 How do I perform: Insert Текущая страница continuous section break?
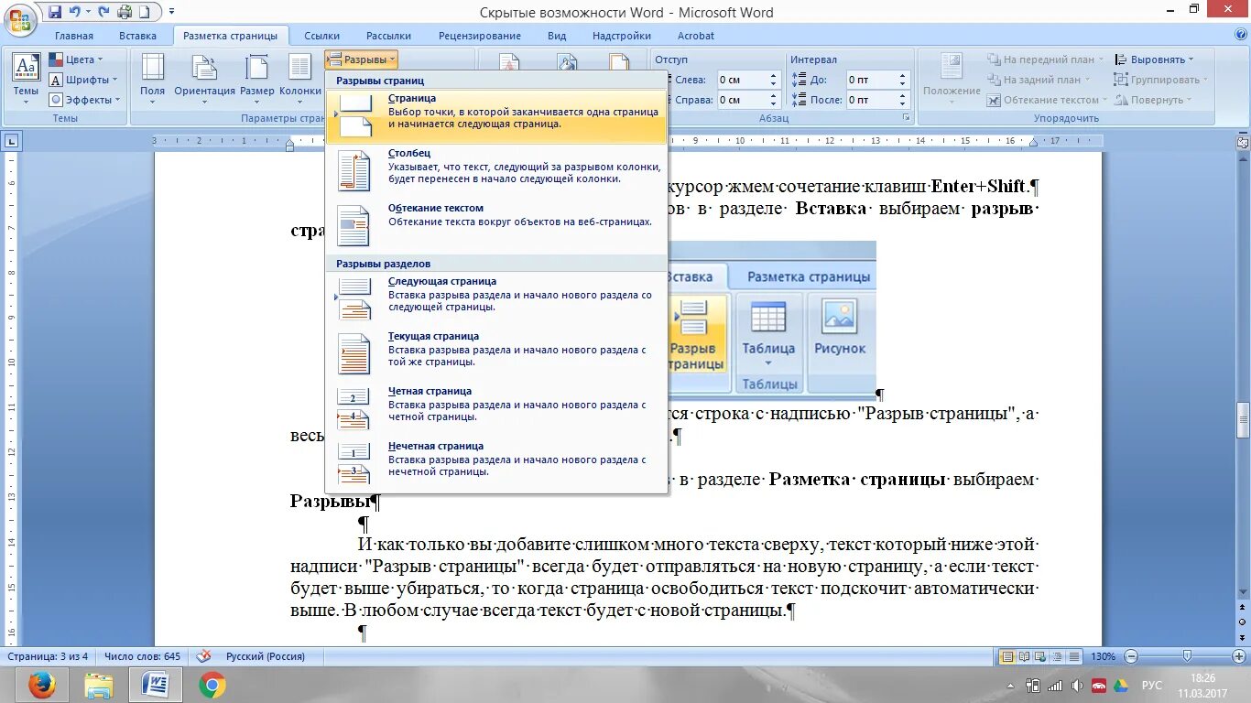point(496,354)
